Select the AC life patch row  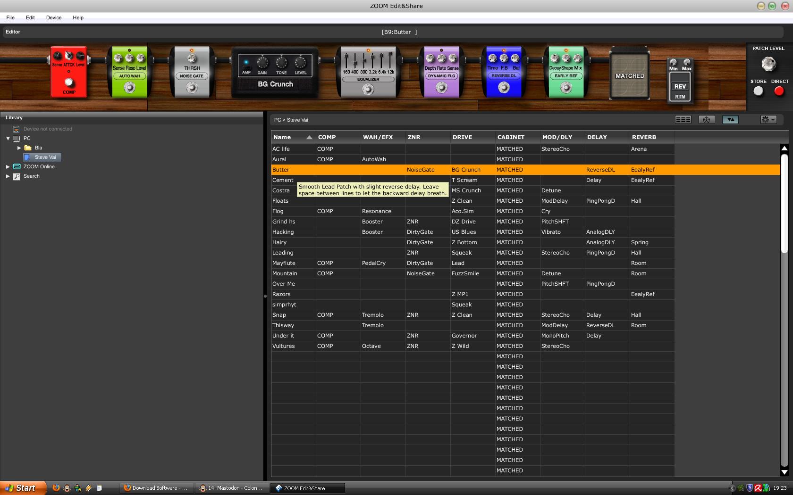472,149
